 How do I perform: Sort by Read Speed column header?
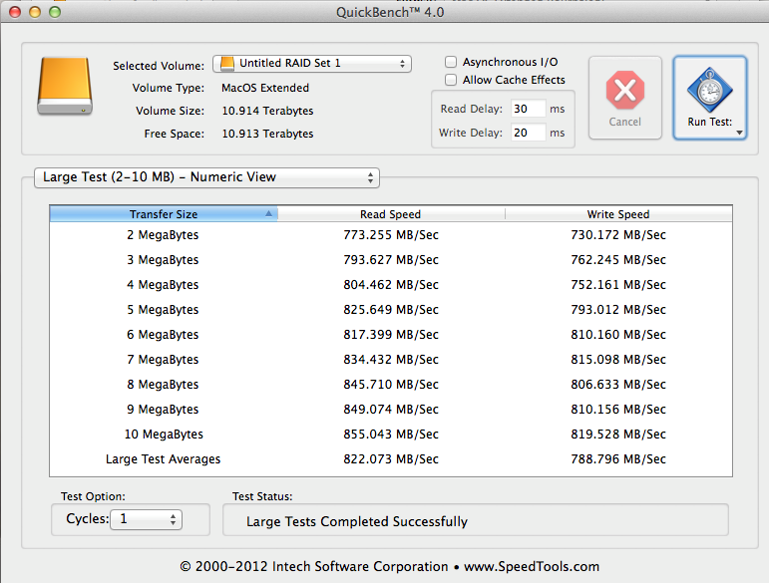tap(390, 214)
